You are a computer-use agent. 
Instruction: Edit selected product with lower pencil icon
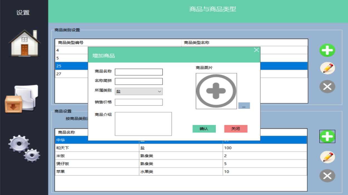(327, 157)
